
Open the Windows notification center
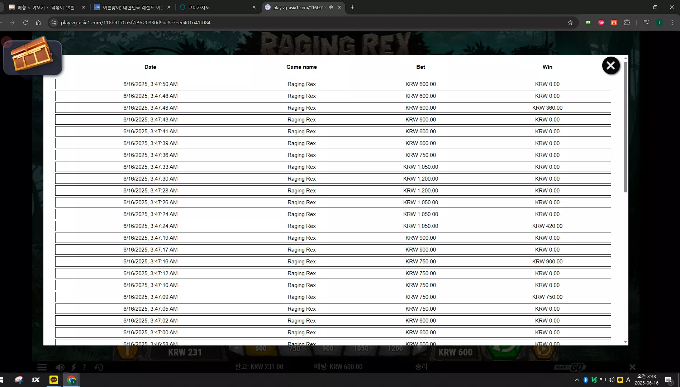pyautogui.click(x=669, y=380)
